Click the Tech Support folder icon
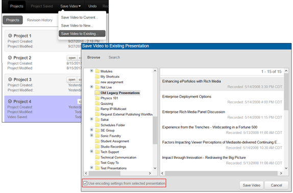 pos(97,152)
